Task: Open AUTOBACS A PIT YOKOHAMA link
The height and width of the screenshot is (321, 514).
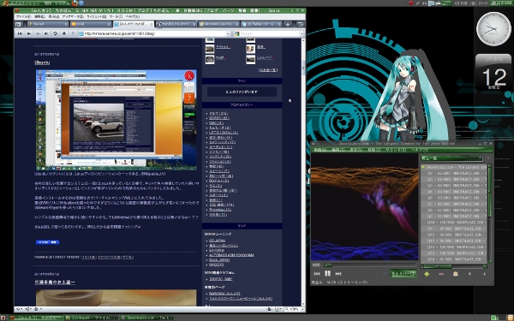Action: pyautogui.click(x=231, y=255)
